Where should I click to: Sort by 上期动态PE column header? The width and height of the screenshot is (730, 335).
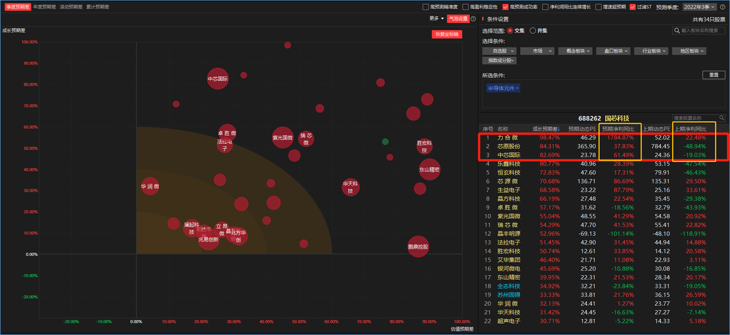click(x=656, y=129)
